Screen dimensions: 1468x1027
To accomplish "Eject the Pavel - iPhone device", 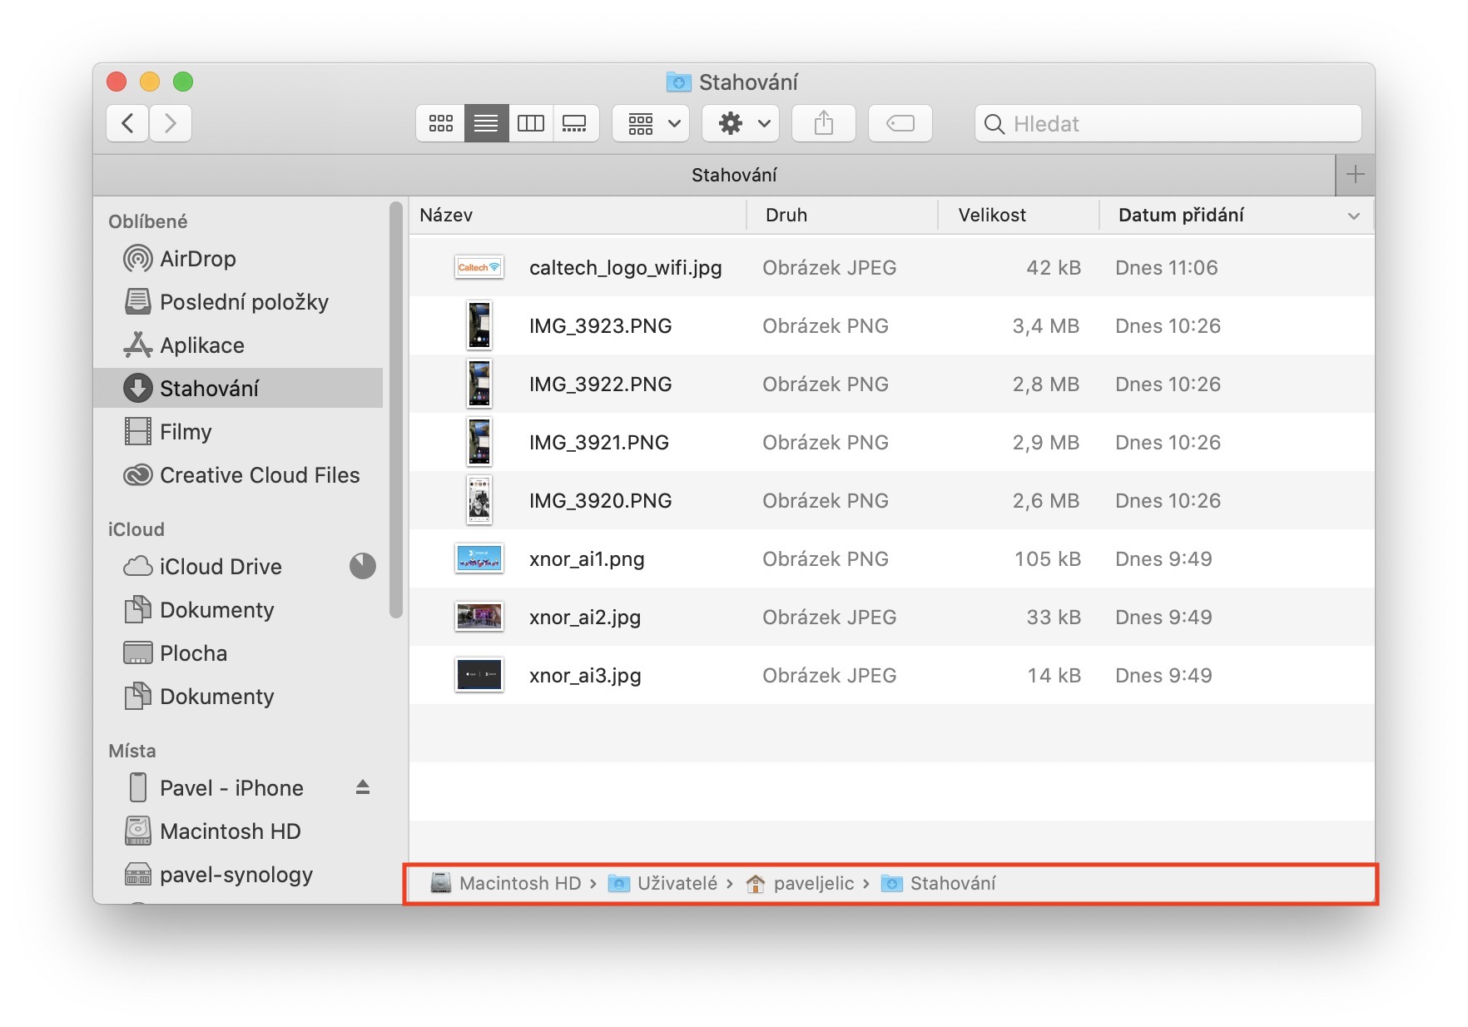I will (363, 787).
